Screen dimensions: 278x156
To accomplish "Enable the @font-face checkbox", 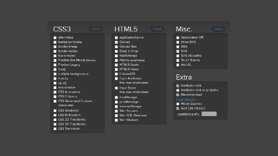I will pyautogui.click(x=55, y=38).
